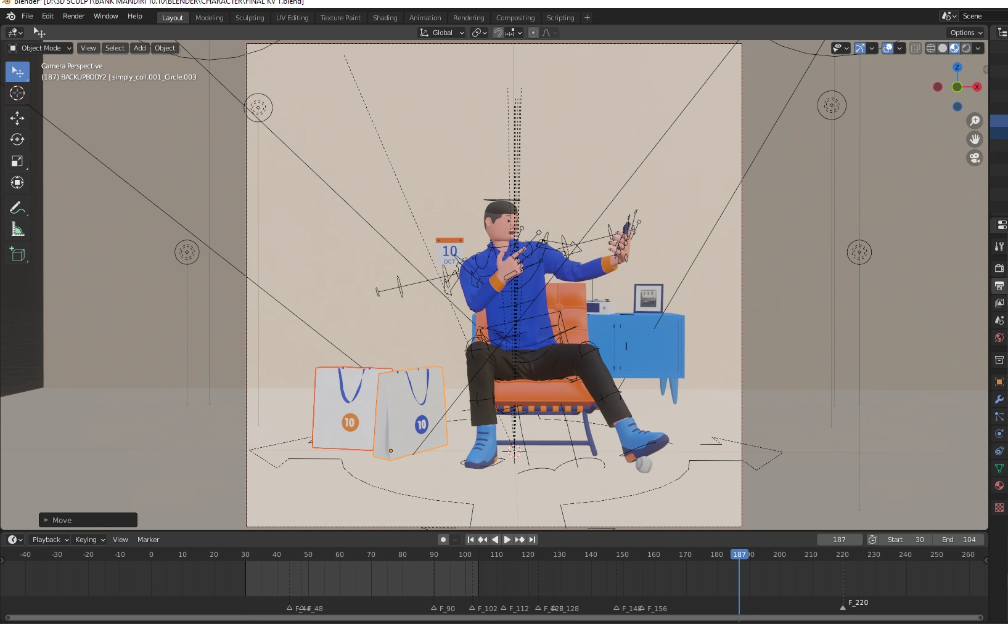
Task: Expand the Options dropdown
Action: pyautogui.click(x=966, y=33)
